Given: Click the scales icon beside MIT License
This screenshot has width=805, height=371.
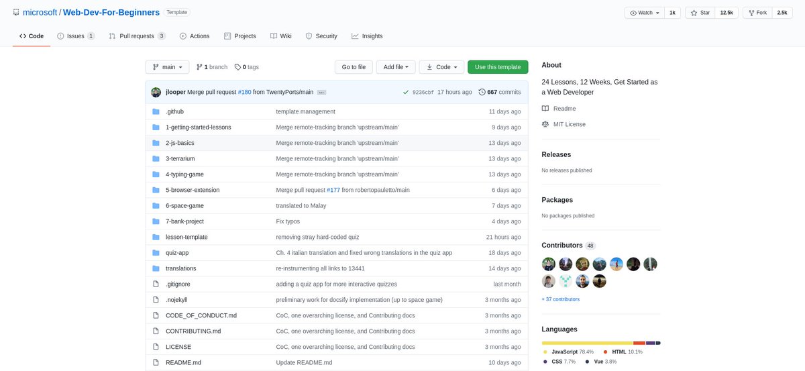Looking at the screenshot, I should [545, 124].
